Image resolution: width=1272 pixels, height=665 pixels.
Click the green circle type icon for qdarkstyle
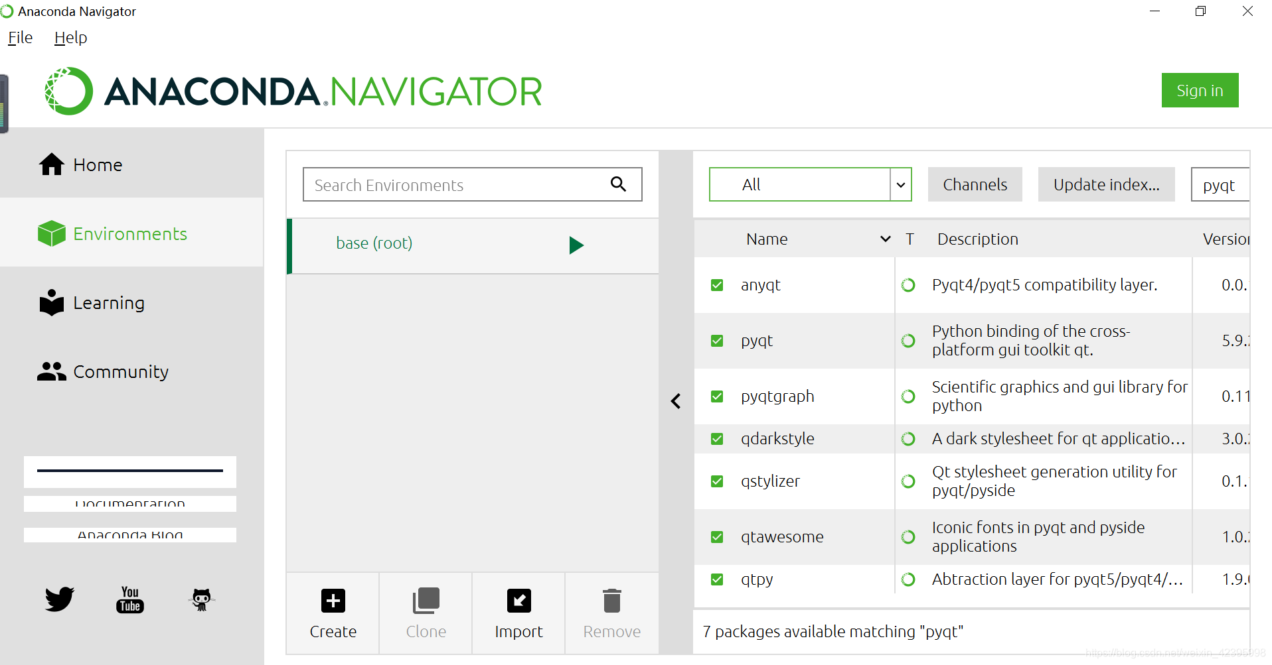(x=908, y=439)
